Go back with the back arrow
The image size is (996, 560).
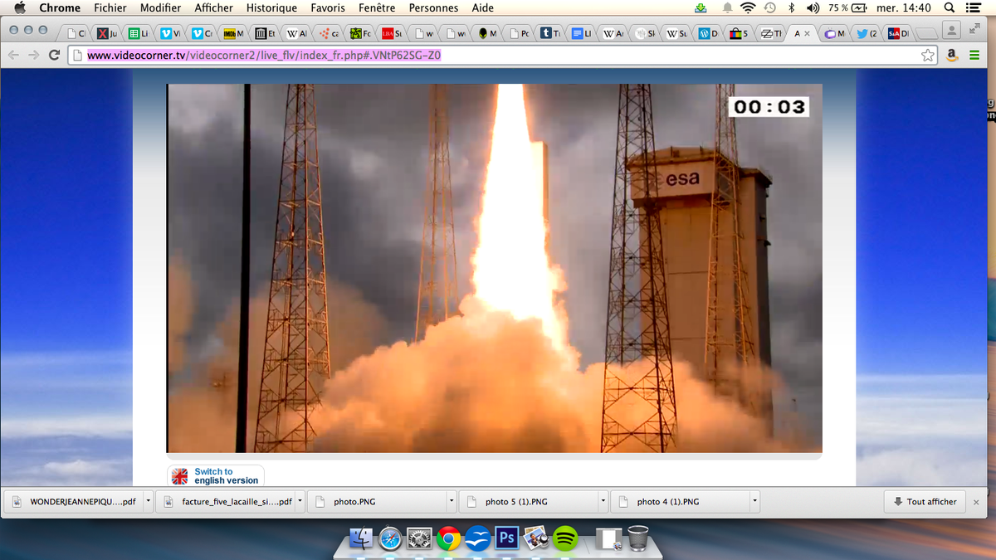pyautogui.click(x=13, y=56)
